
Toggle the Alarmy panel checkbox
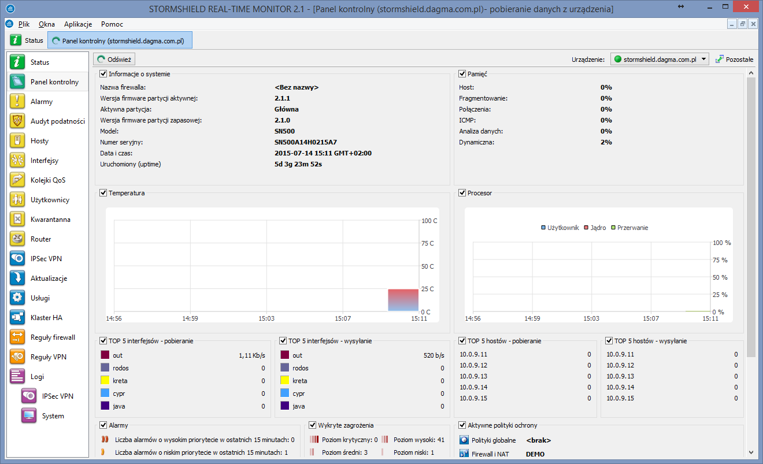pyautogui.click(x=103, y=425)
